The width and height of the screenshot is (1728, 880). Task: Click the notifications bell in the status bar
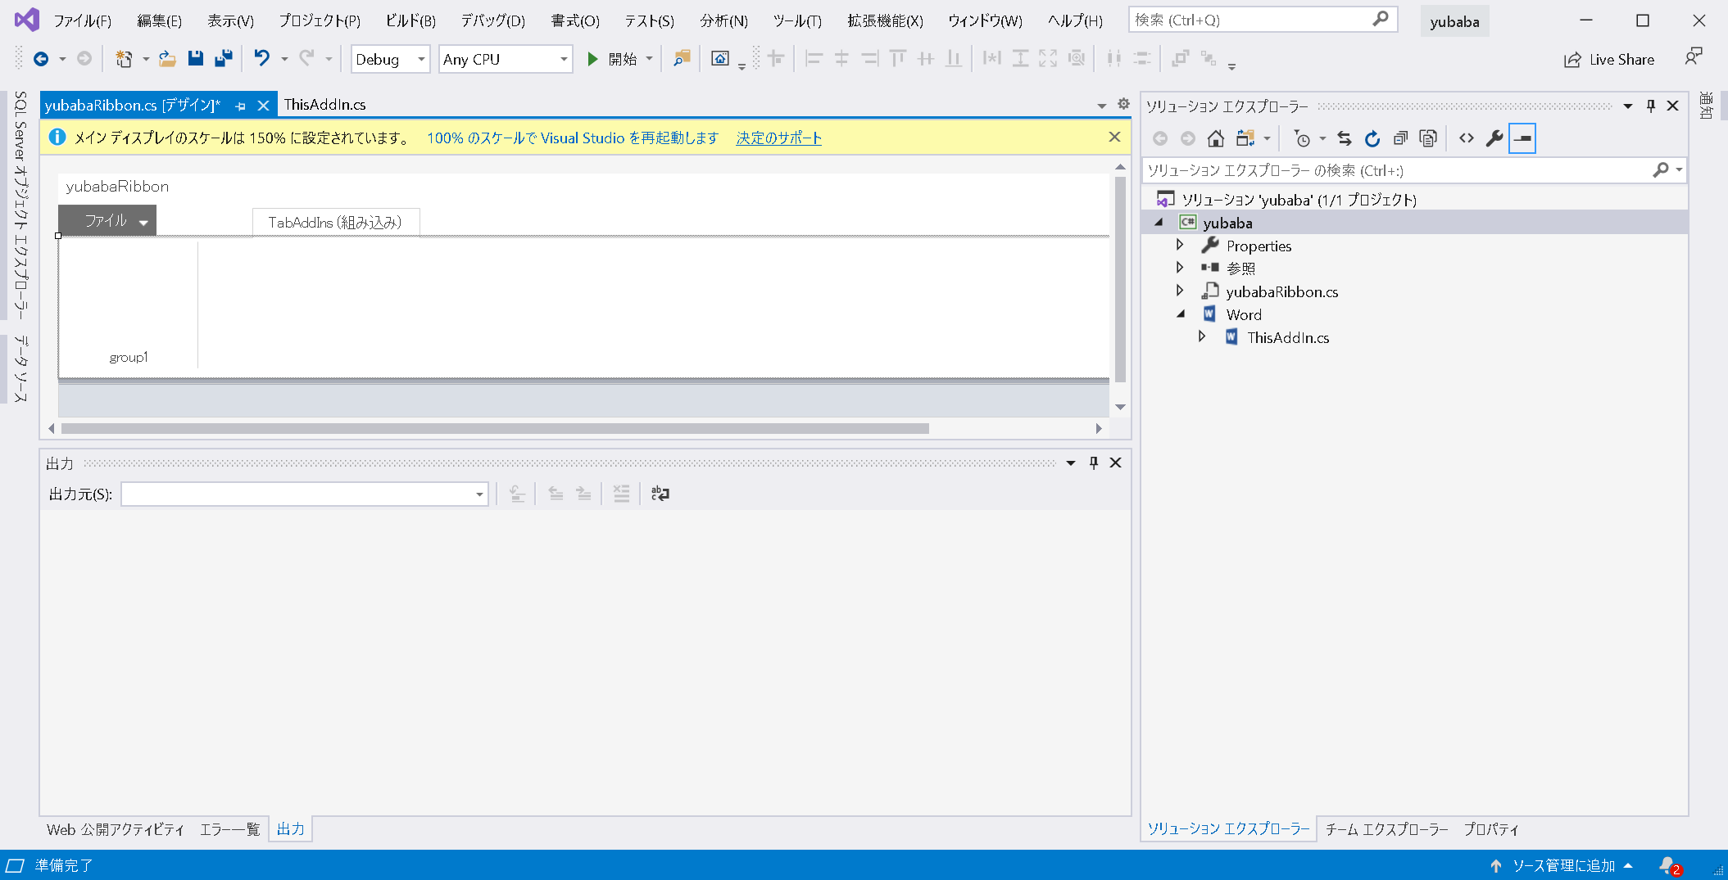1668,865
